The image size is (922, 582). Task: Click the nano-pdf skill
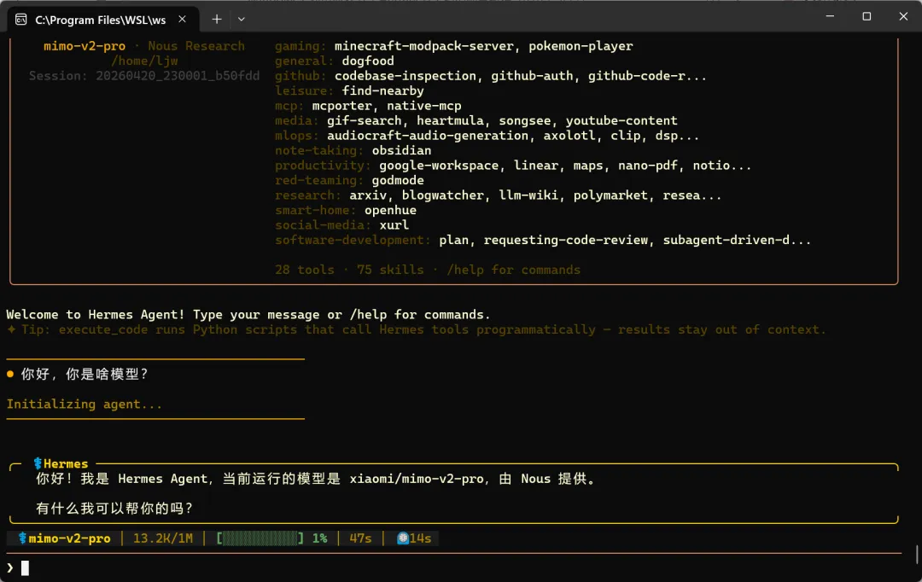[x=647, y=166]
